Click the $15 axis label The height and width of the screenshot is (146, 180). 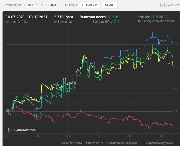click(x=176, y=44)
